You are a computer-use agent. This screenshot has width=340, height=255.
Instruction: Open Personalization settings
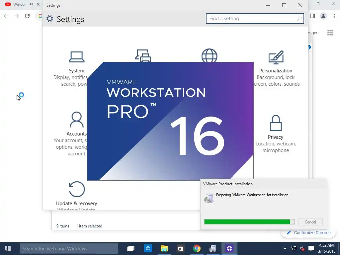click(276, 68)
